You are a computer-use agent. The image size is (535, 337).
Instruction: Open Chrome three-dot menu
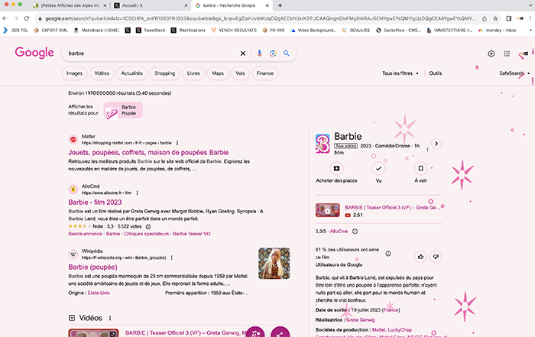click(x=530, y=18)
